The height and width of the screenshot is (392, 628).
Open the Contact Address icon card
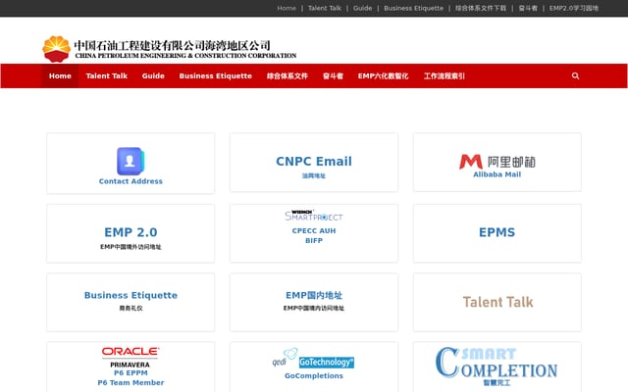[131, 161]
